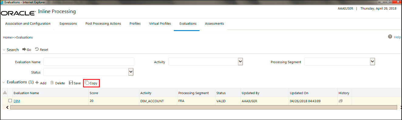
Task: Collapse the Evaluations section
Action: click(4, 82)
